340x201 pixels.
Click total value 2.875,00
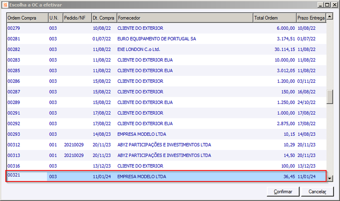coord(286,123)
